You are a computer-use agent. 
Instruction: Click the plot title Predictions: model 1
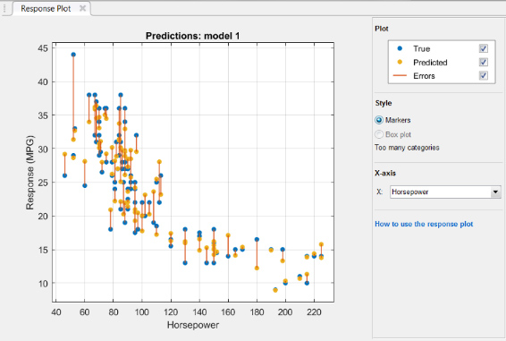coord(192,36)
